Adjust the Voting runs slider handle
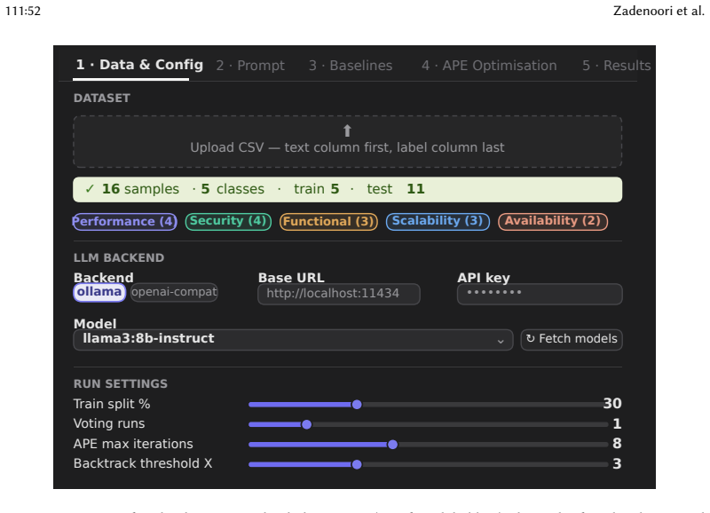Image resolution: width=710 pixels, height=513 pixels. (306, 424)
